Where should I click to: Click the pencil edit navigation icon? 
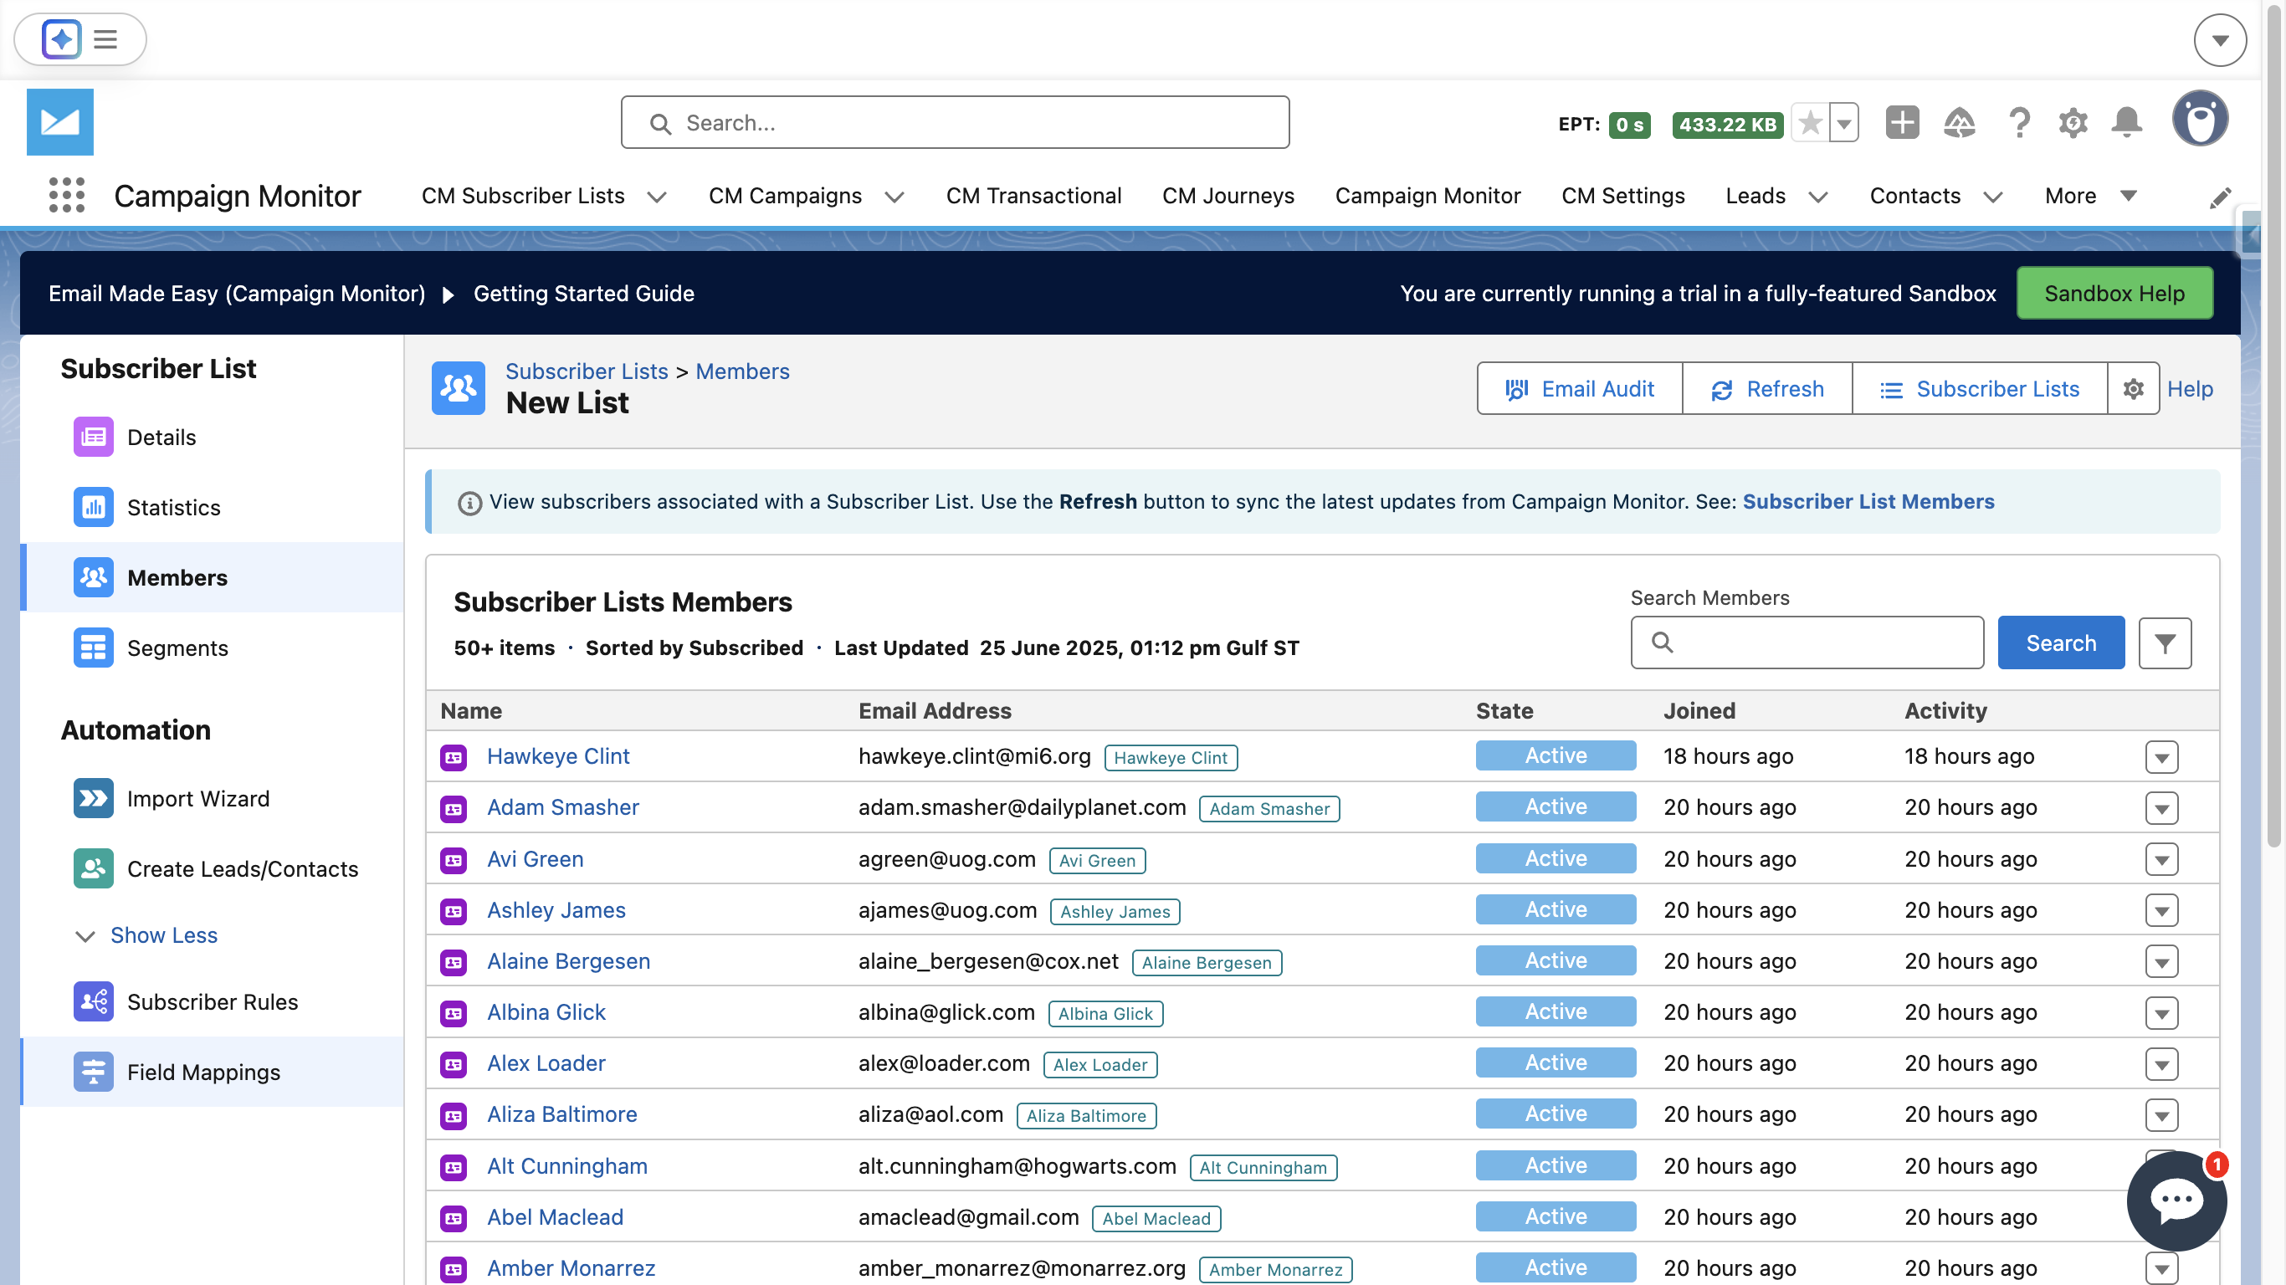click(x=2219, y=198)
